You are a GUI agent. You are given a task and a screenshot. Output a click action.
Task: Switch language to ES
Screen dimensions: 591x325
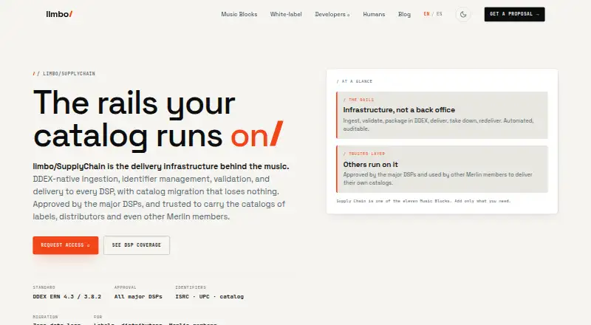pyautogui.click(x=439, y=14)
